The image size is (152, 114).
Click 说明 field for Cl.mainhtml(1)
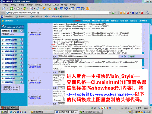tap(88, 56)
